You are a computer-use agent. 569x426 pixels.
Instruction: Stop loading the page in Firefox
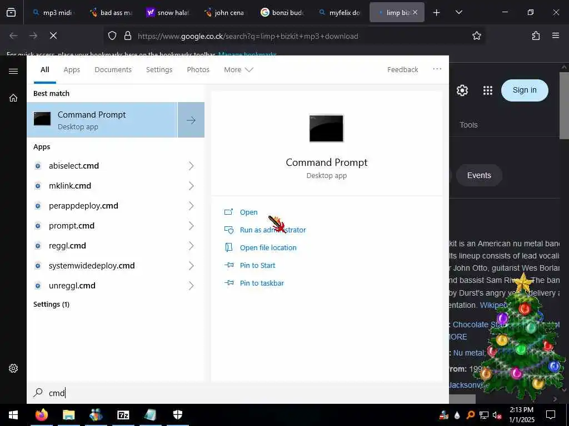pyautogui.click(x=53, y=35)
